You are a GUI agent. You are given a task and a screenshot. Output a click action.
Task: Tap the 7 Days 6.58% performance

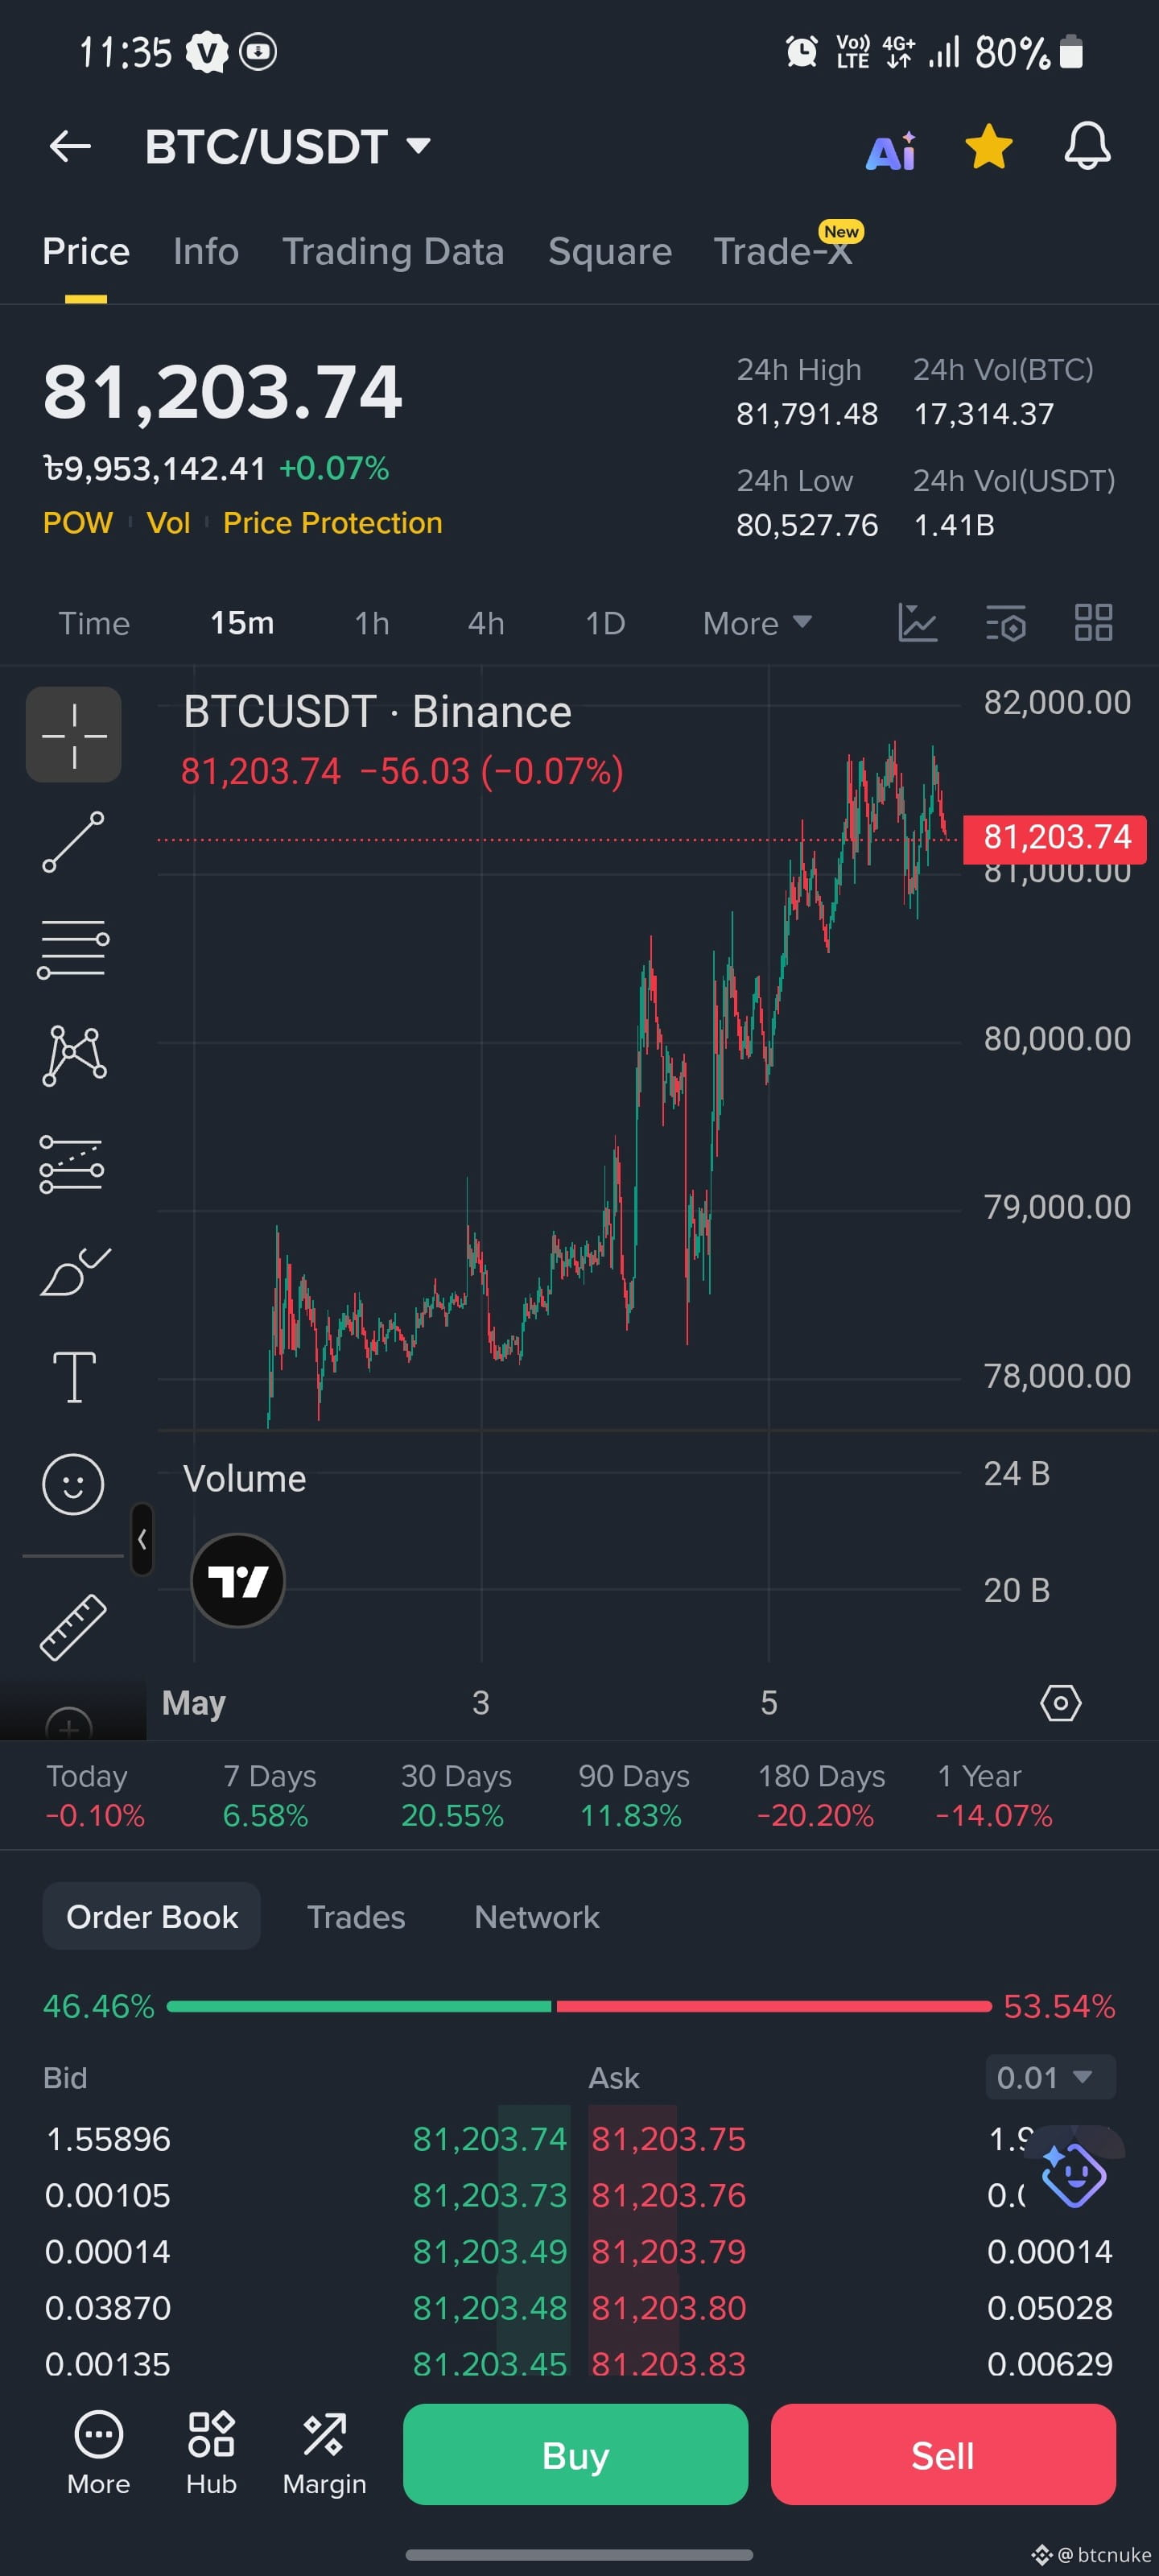pyautogui.click(x=268, y=1795)
